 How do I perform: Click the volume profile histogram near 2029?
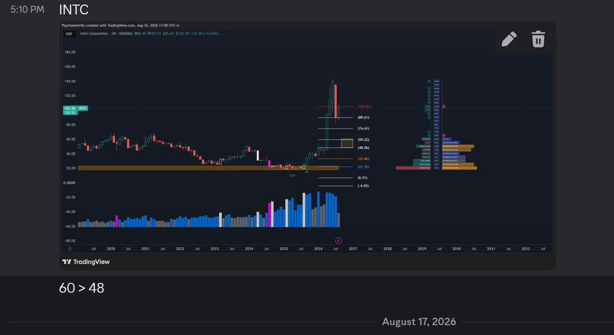tap(437, 125)
